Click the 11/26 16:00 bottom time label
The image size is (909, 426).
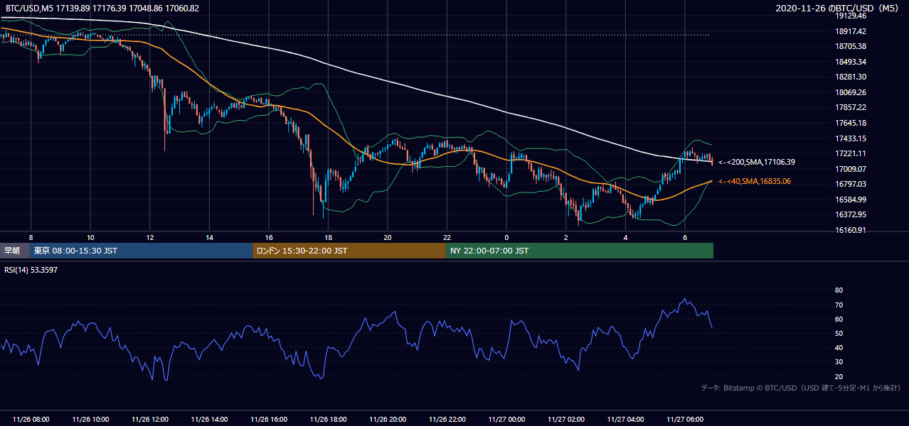(x=269, y=420)
